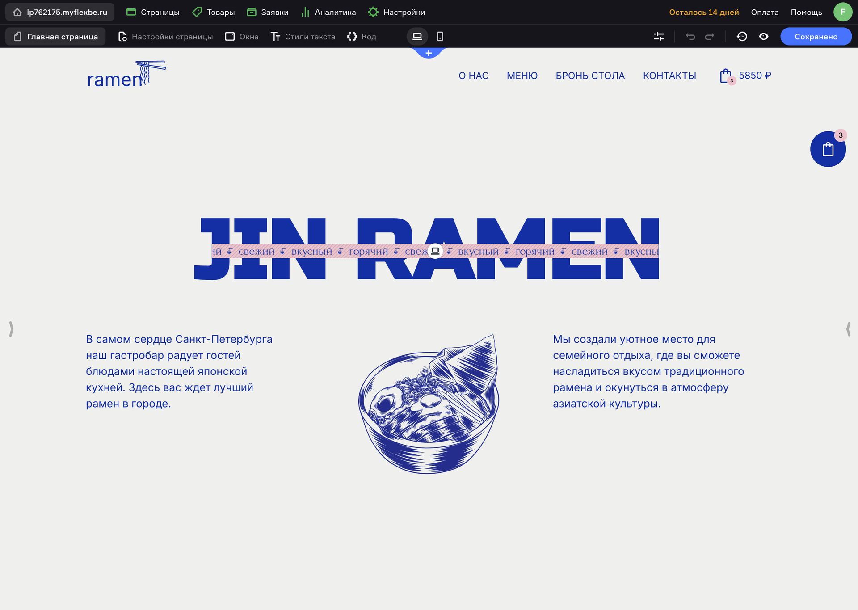This screenshot has width=858, height=610.
Task: Open the user avatar F menu
Action: click(842, 12)
